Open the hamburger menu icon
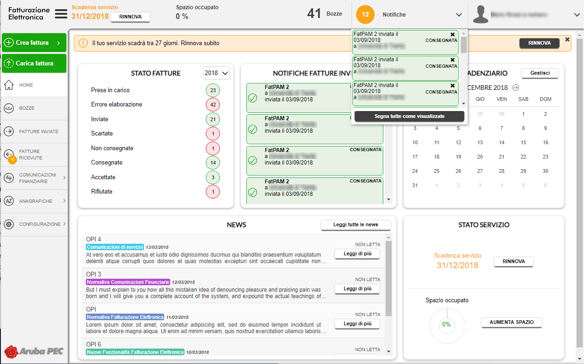The height and width of the screenshot is (364, 584). [x=61, y=14]
